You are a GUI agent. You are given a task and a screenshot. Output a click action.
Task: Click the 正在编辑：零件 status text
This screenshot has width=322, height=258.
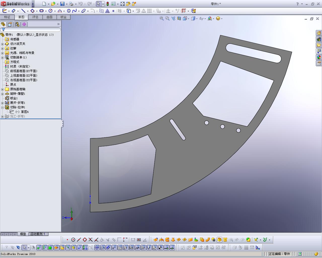pyautogui.click(x=279, y=254)
